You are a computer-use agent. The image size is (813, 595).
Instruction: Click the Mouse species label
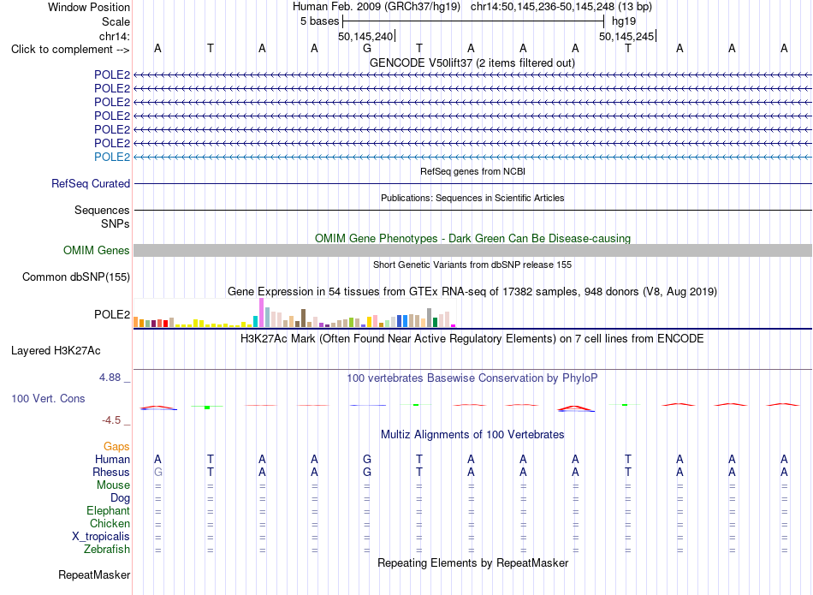pos(113,485)
